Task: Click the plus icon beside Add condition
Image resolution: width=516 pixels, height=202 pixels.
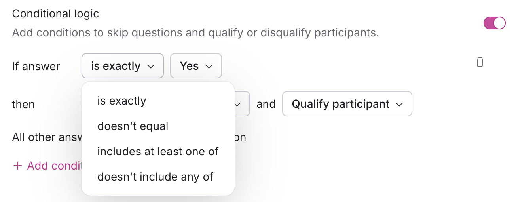Action: point(17,166)
